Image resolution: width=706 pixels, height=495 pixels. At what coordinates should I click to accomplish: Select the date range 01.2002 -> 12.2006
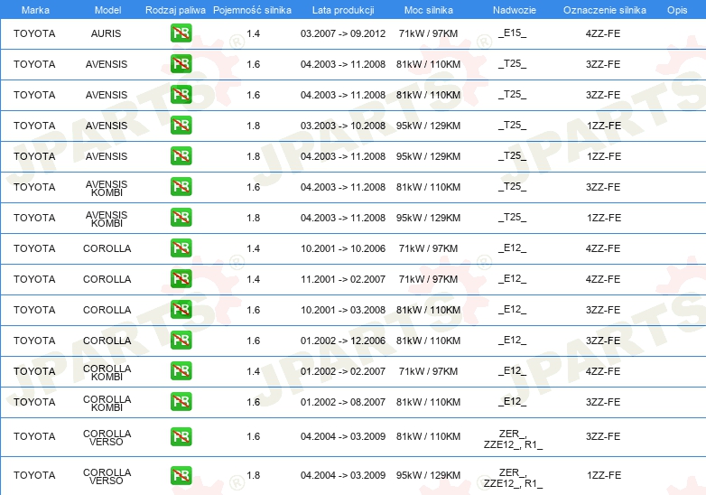(343, 341)
